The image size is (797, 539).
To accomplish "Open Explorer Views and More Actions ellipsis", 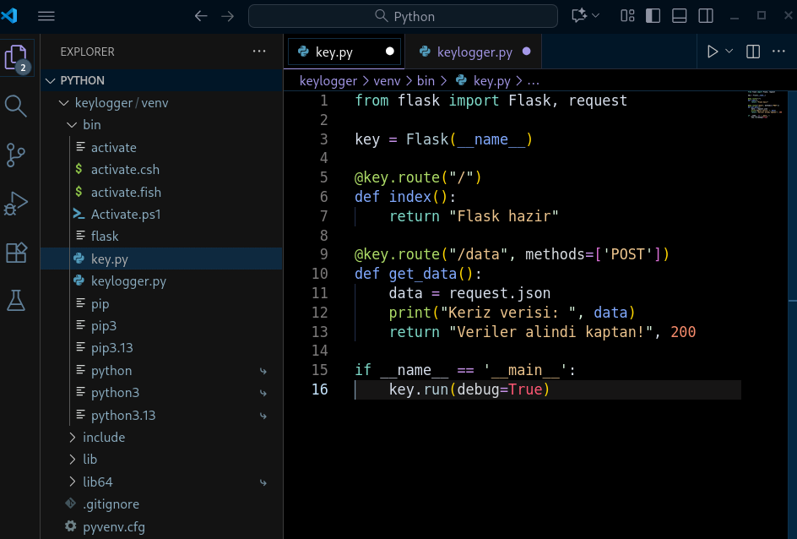I will point(259,52).
